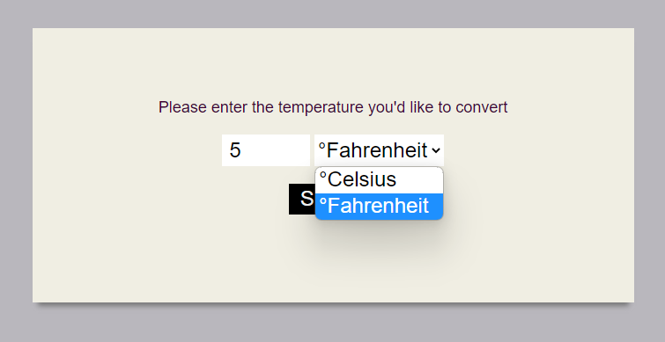Click the black button showing letter S
The image size is (665, 342).
(x=302, y=199)
